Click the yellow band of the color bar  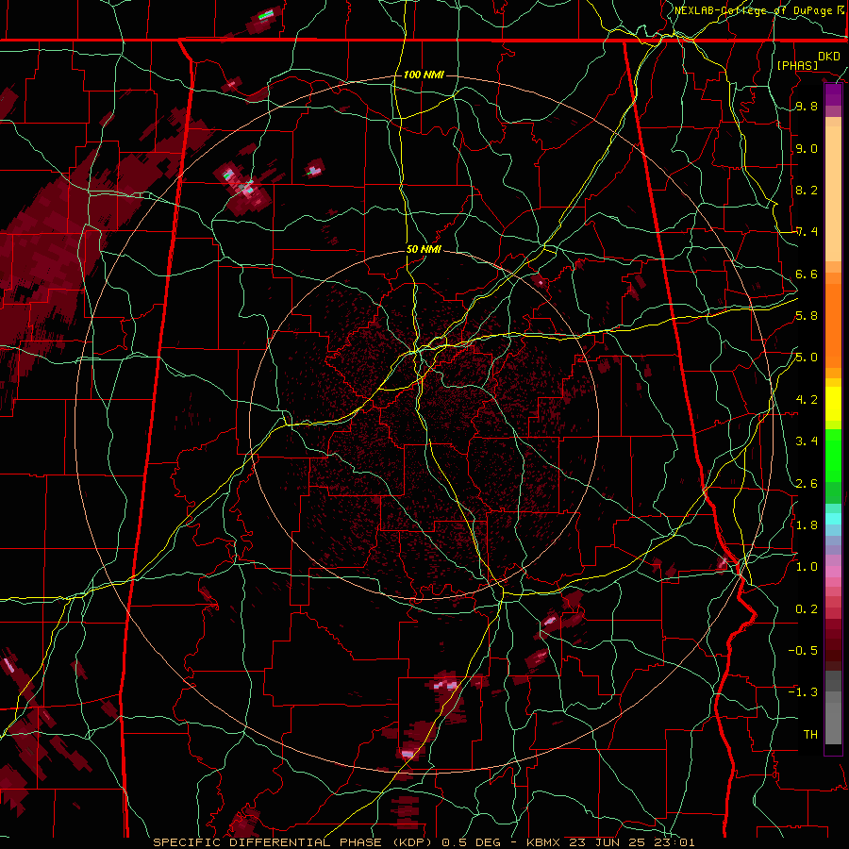[833, 404]
